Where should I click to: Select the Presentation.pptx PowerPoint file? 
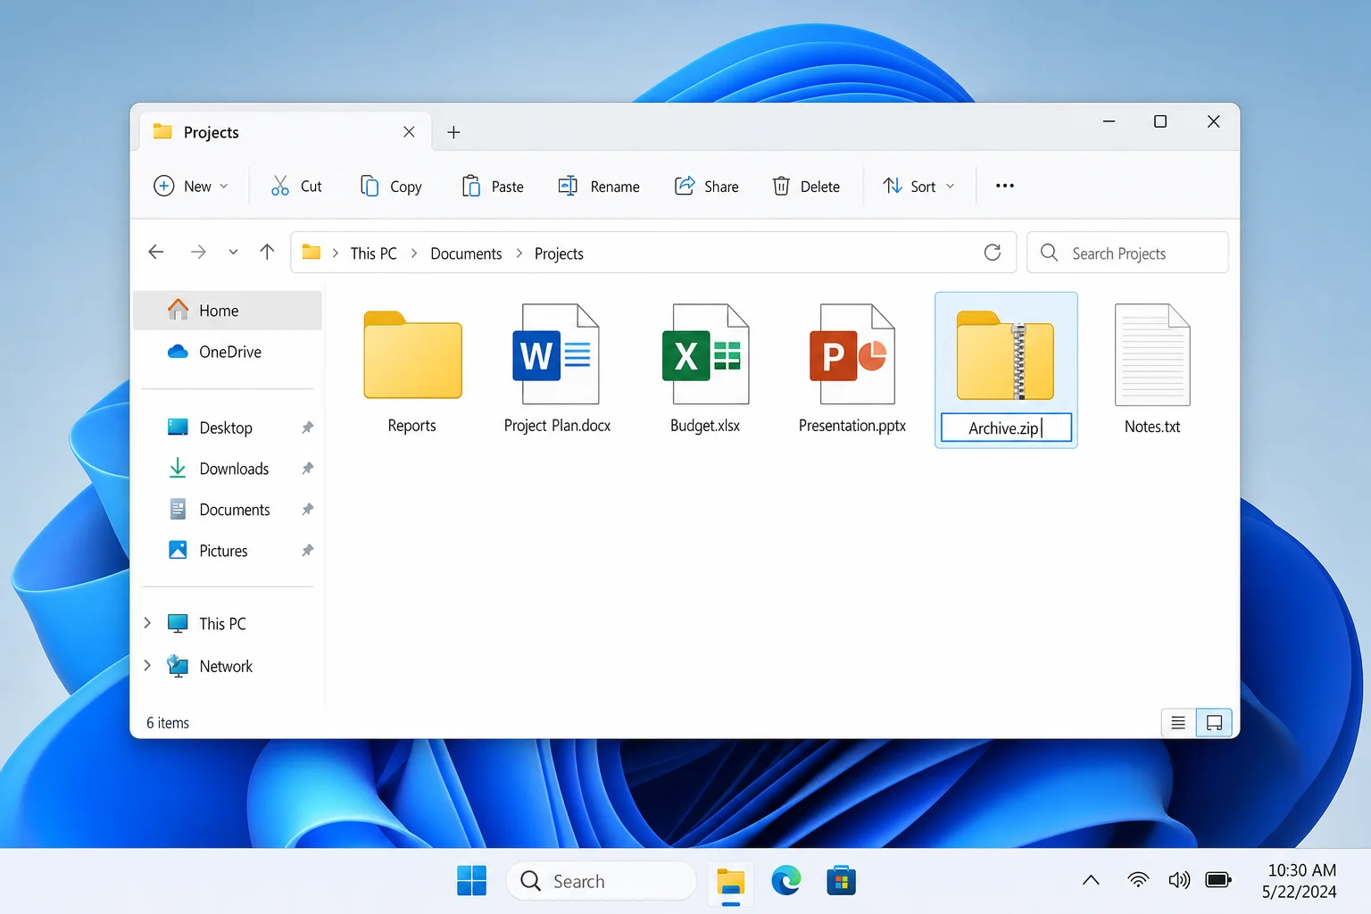[852, 371]
